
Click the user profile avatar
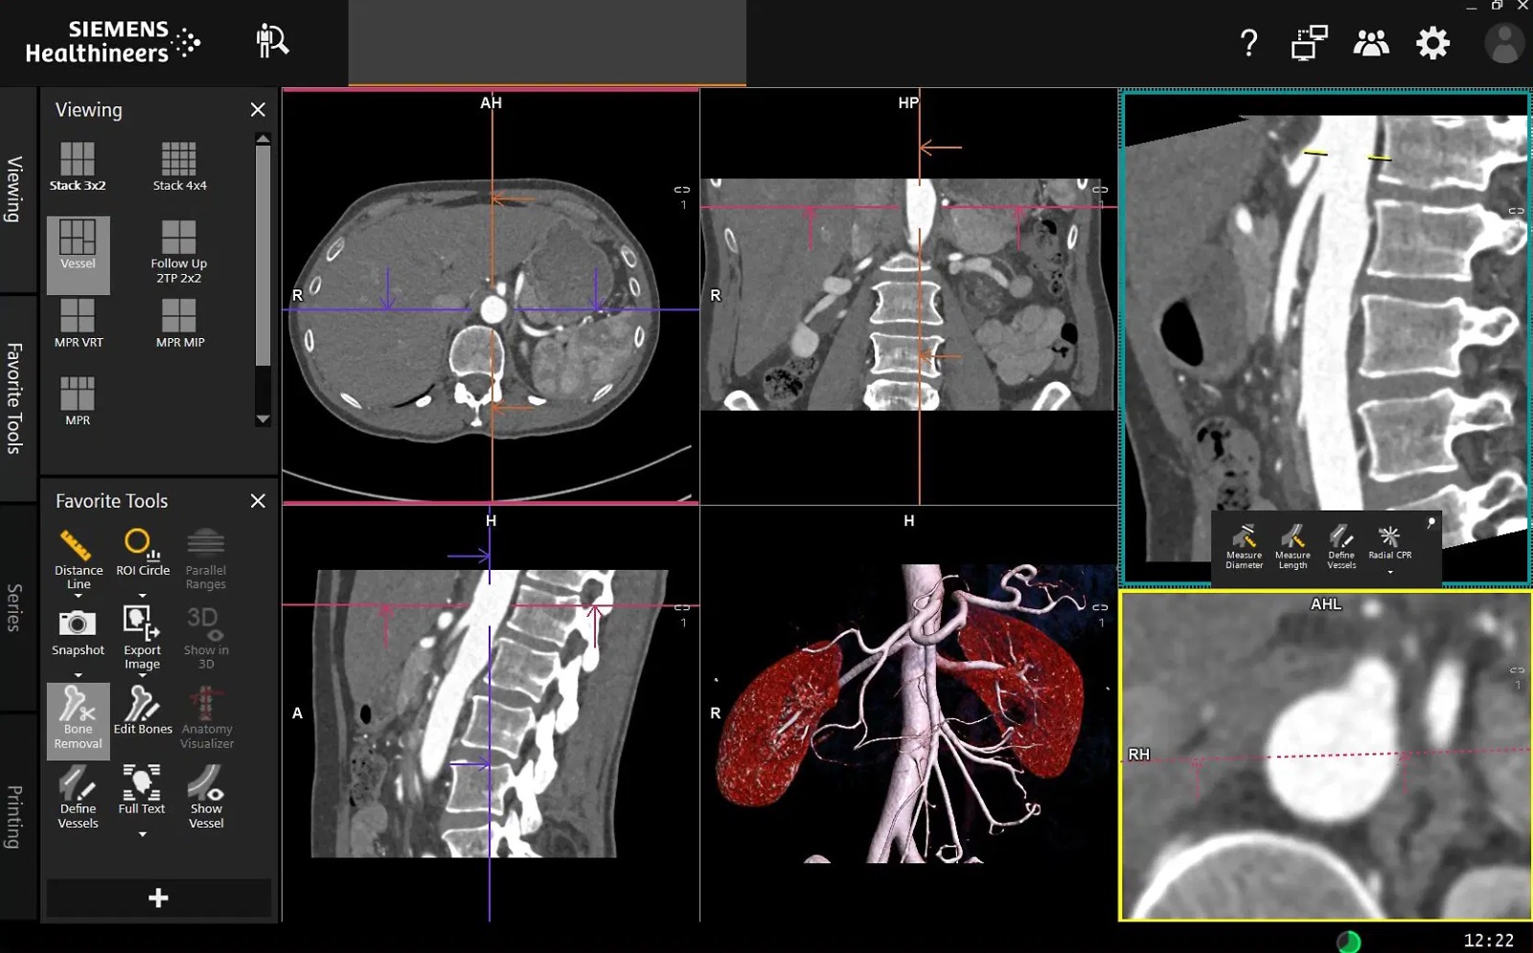pos(1504,43)
